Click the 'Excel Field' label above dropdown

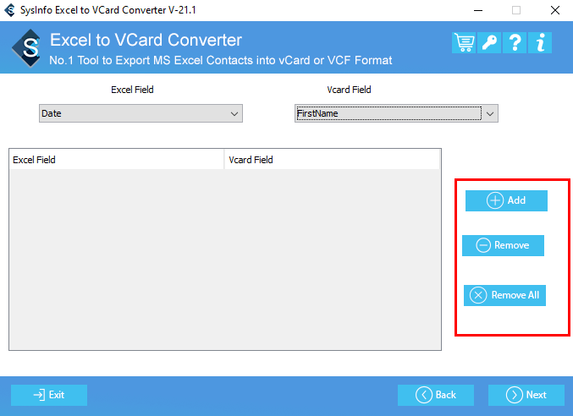(132, 90)
